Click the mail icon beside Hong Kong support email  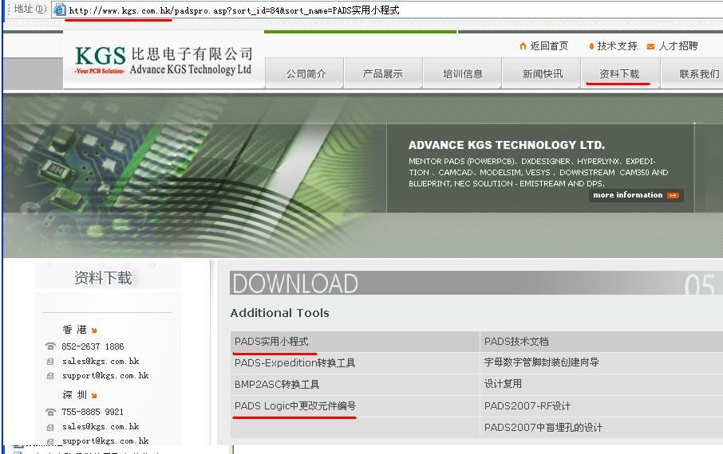click(x=50, y=376)
